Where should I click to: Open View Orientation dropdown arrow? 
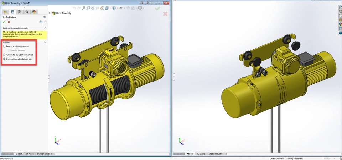110,8
